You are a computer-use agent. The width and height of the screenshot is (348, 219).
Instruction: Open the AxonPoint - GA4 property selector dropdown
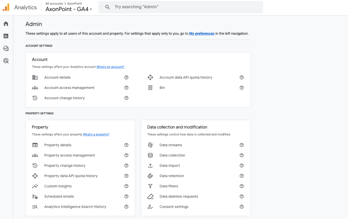pos(69,9)
